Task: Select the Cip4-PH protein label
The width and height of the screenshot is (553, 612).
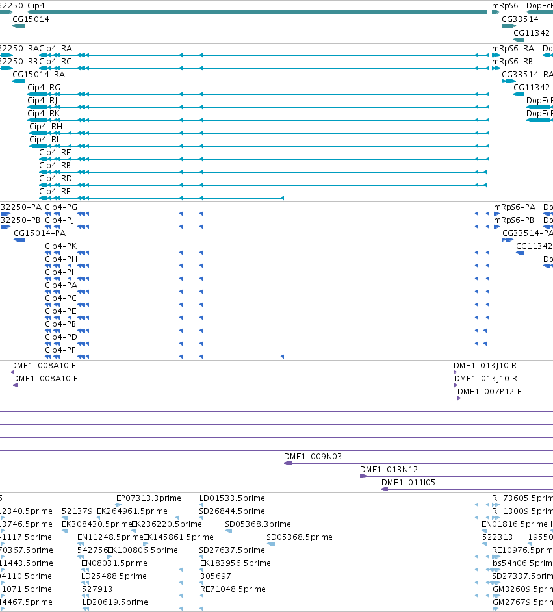Action: [x=61, y=259]
